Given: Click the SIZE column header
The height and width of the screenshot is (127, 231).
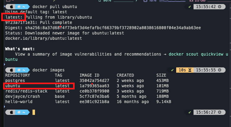Looking at the screenshot, I should pos(161,75).
